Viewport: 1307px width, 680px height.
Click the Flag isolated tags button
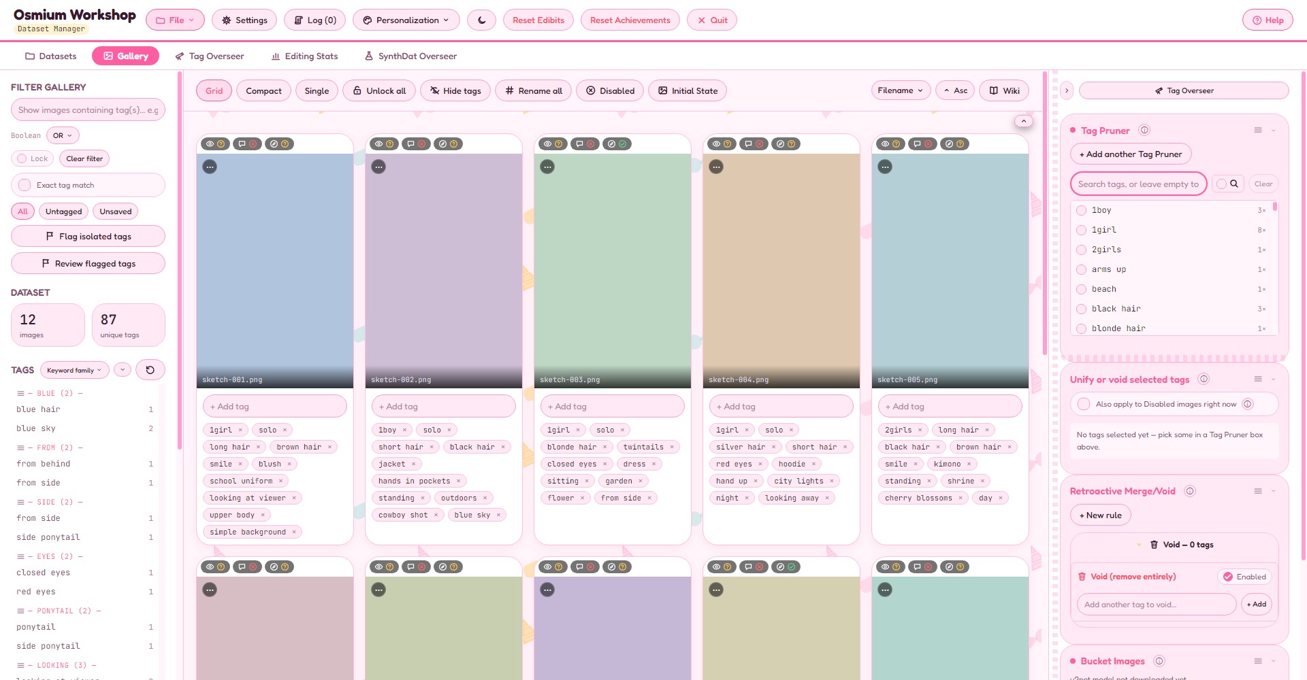click(x=88, y=237)
